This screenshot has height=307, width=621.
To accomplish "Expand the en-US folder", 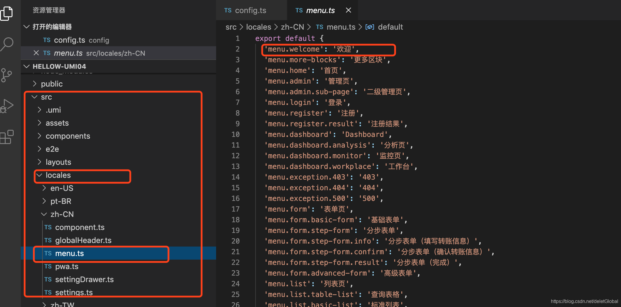I will pyautogui.click(x=44, y=188).
